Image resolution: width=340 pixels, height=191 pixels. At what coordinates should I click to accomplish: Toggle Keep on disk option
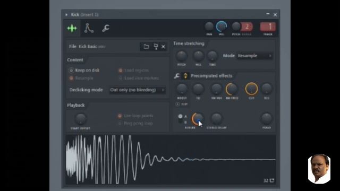(71, 70)
